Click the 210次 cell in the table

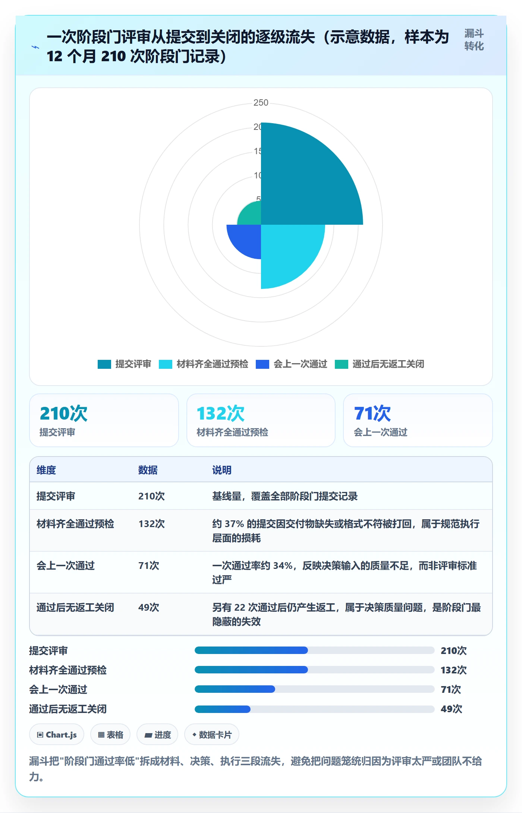pyautogui.click(x=151, y=496)
